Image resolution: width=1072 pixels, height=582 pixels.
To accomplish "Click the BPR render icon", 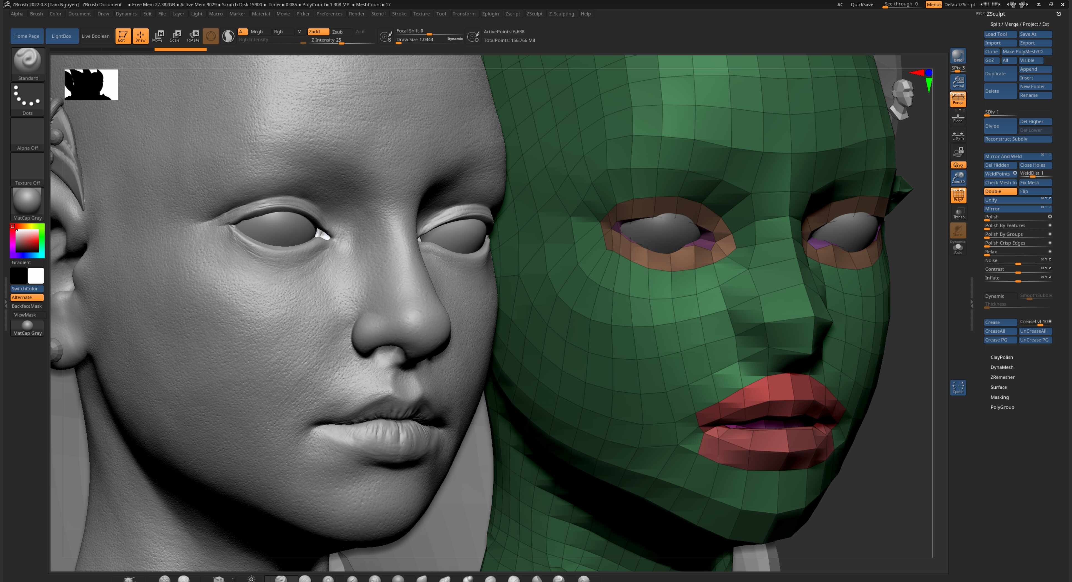I will coord(958,55).
